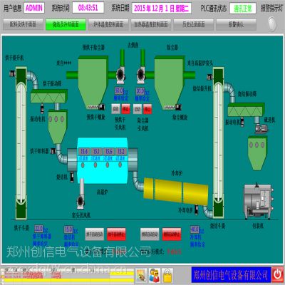Screen dimensions: 285x285
Task: Click the 15.4 furnace temperature reading
Action: (x=84, y=152)
